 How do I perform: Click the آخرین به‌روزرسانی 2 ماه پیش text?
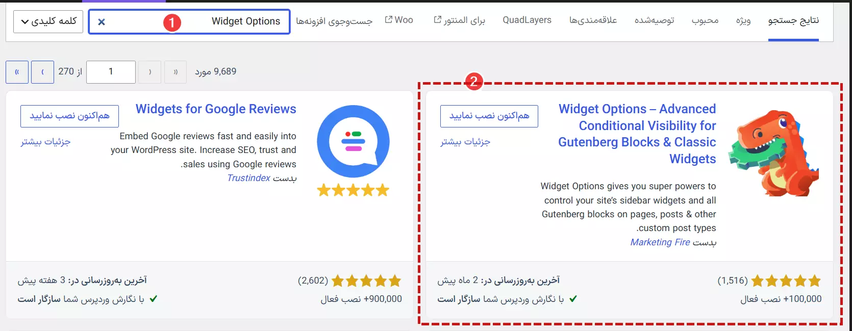(498, 281)
